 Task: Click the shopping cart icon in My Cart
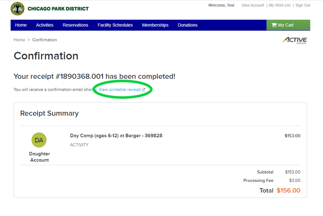[x=274, y=25]
